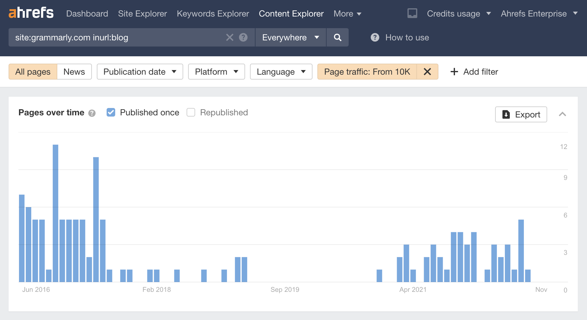
Task: Click the download icon inside Export button
Action: (x=506, y=114)
